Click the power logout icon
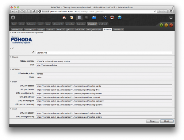Screen dimensions: 184x140 click(171, 17)
